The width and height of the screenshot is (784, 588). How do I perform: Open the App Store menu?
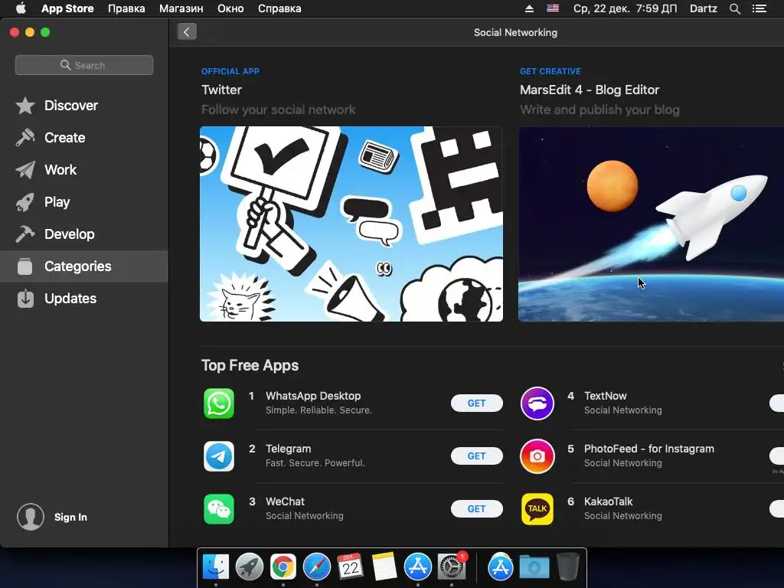tap(67, 8)
